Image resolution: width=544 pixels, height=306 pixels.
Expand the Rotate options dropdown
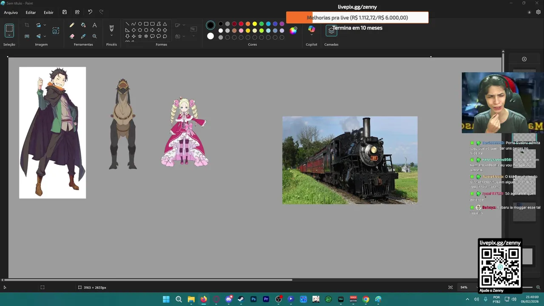[45, 25]
